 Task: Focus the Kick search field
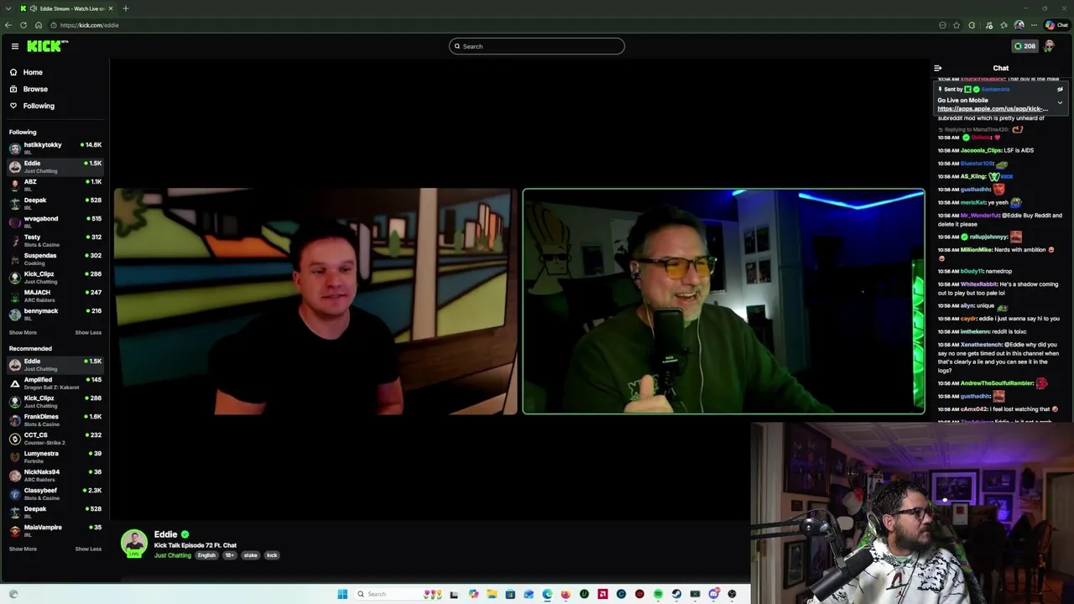(537, 46)
